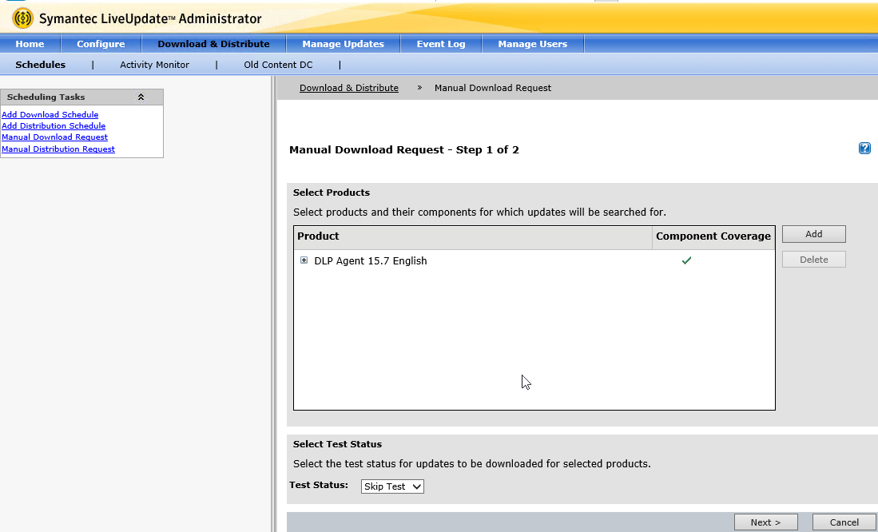
Task: Open the Configure tab
Action: (x=101, y=44)
